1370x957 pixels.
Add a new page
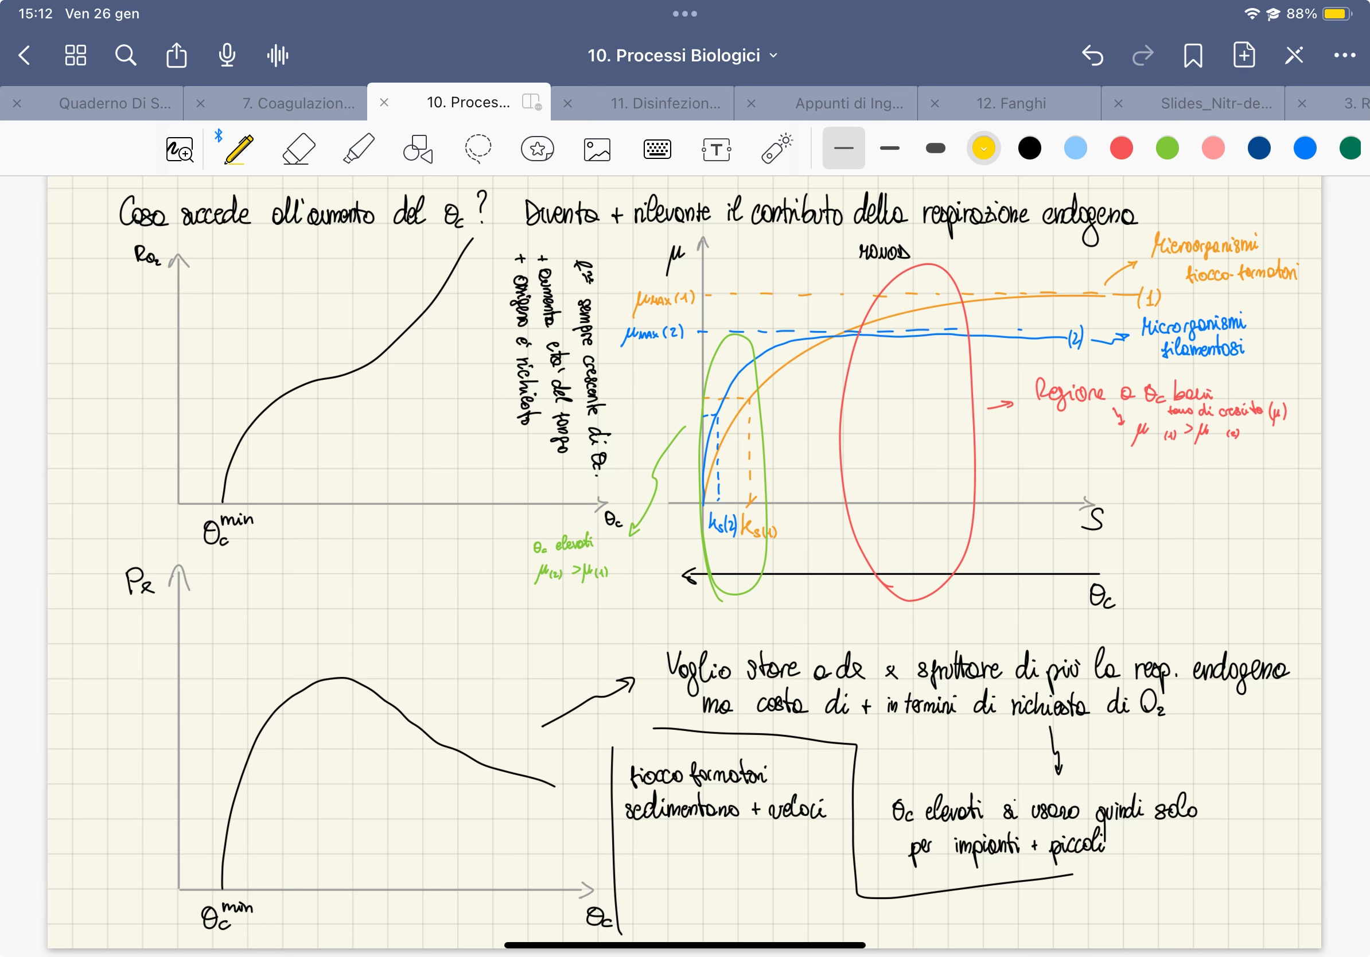[x=1244, y=56]
